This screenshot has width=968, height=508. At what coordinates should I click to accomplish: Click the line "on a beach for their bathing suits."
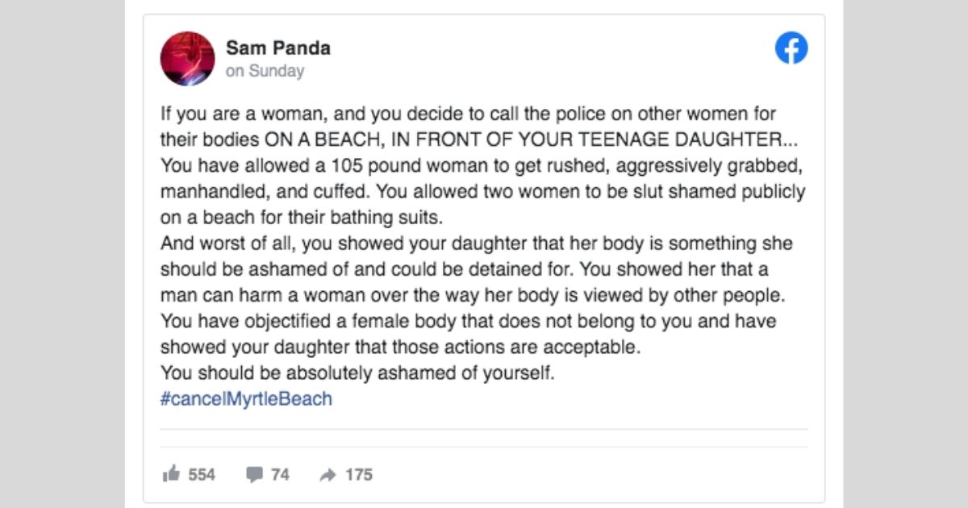302,218
